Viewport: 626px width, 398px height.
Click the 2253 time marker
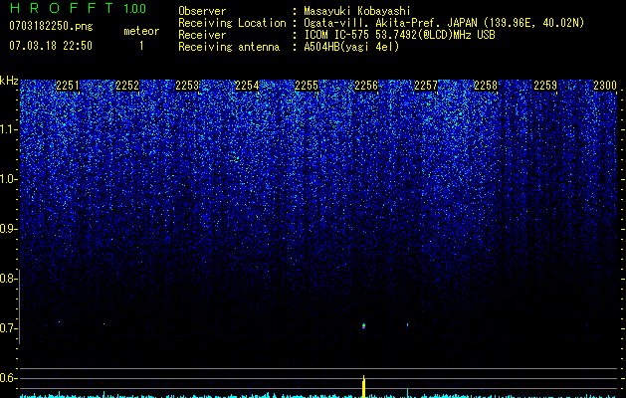(x=187, y=86)
